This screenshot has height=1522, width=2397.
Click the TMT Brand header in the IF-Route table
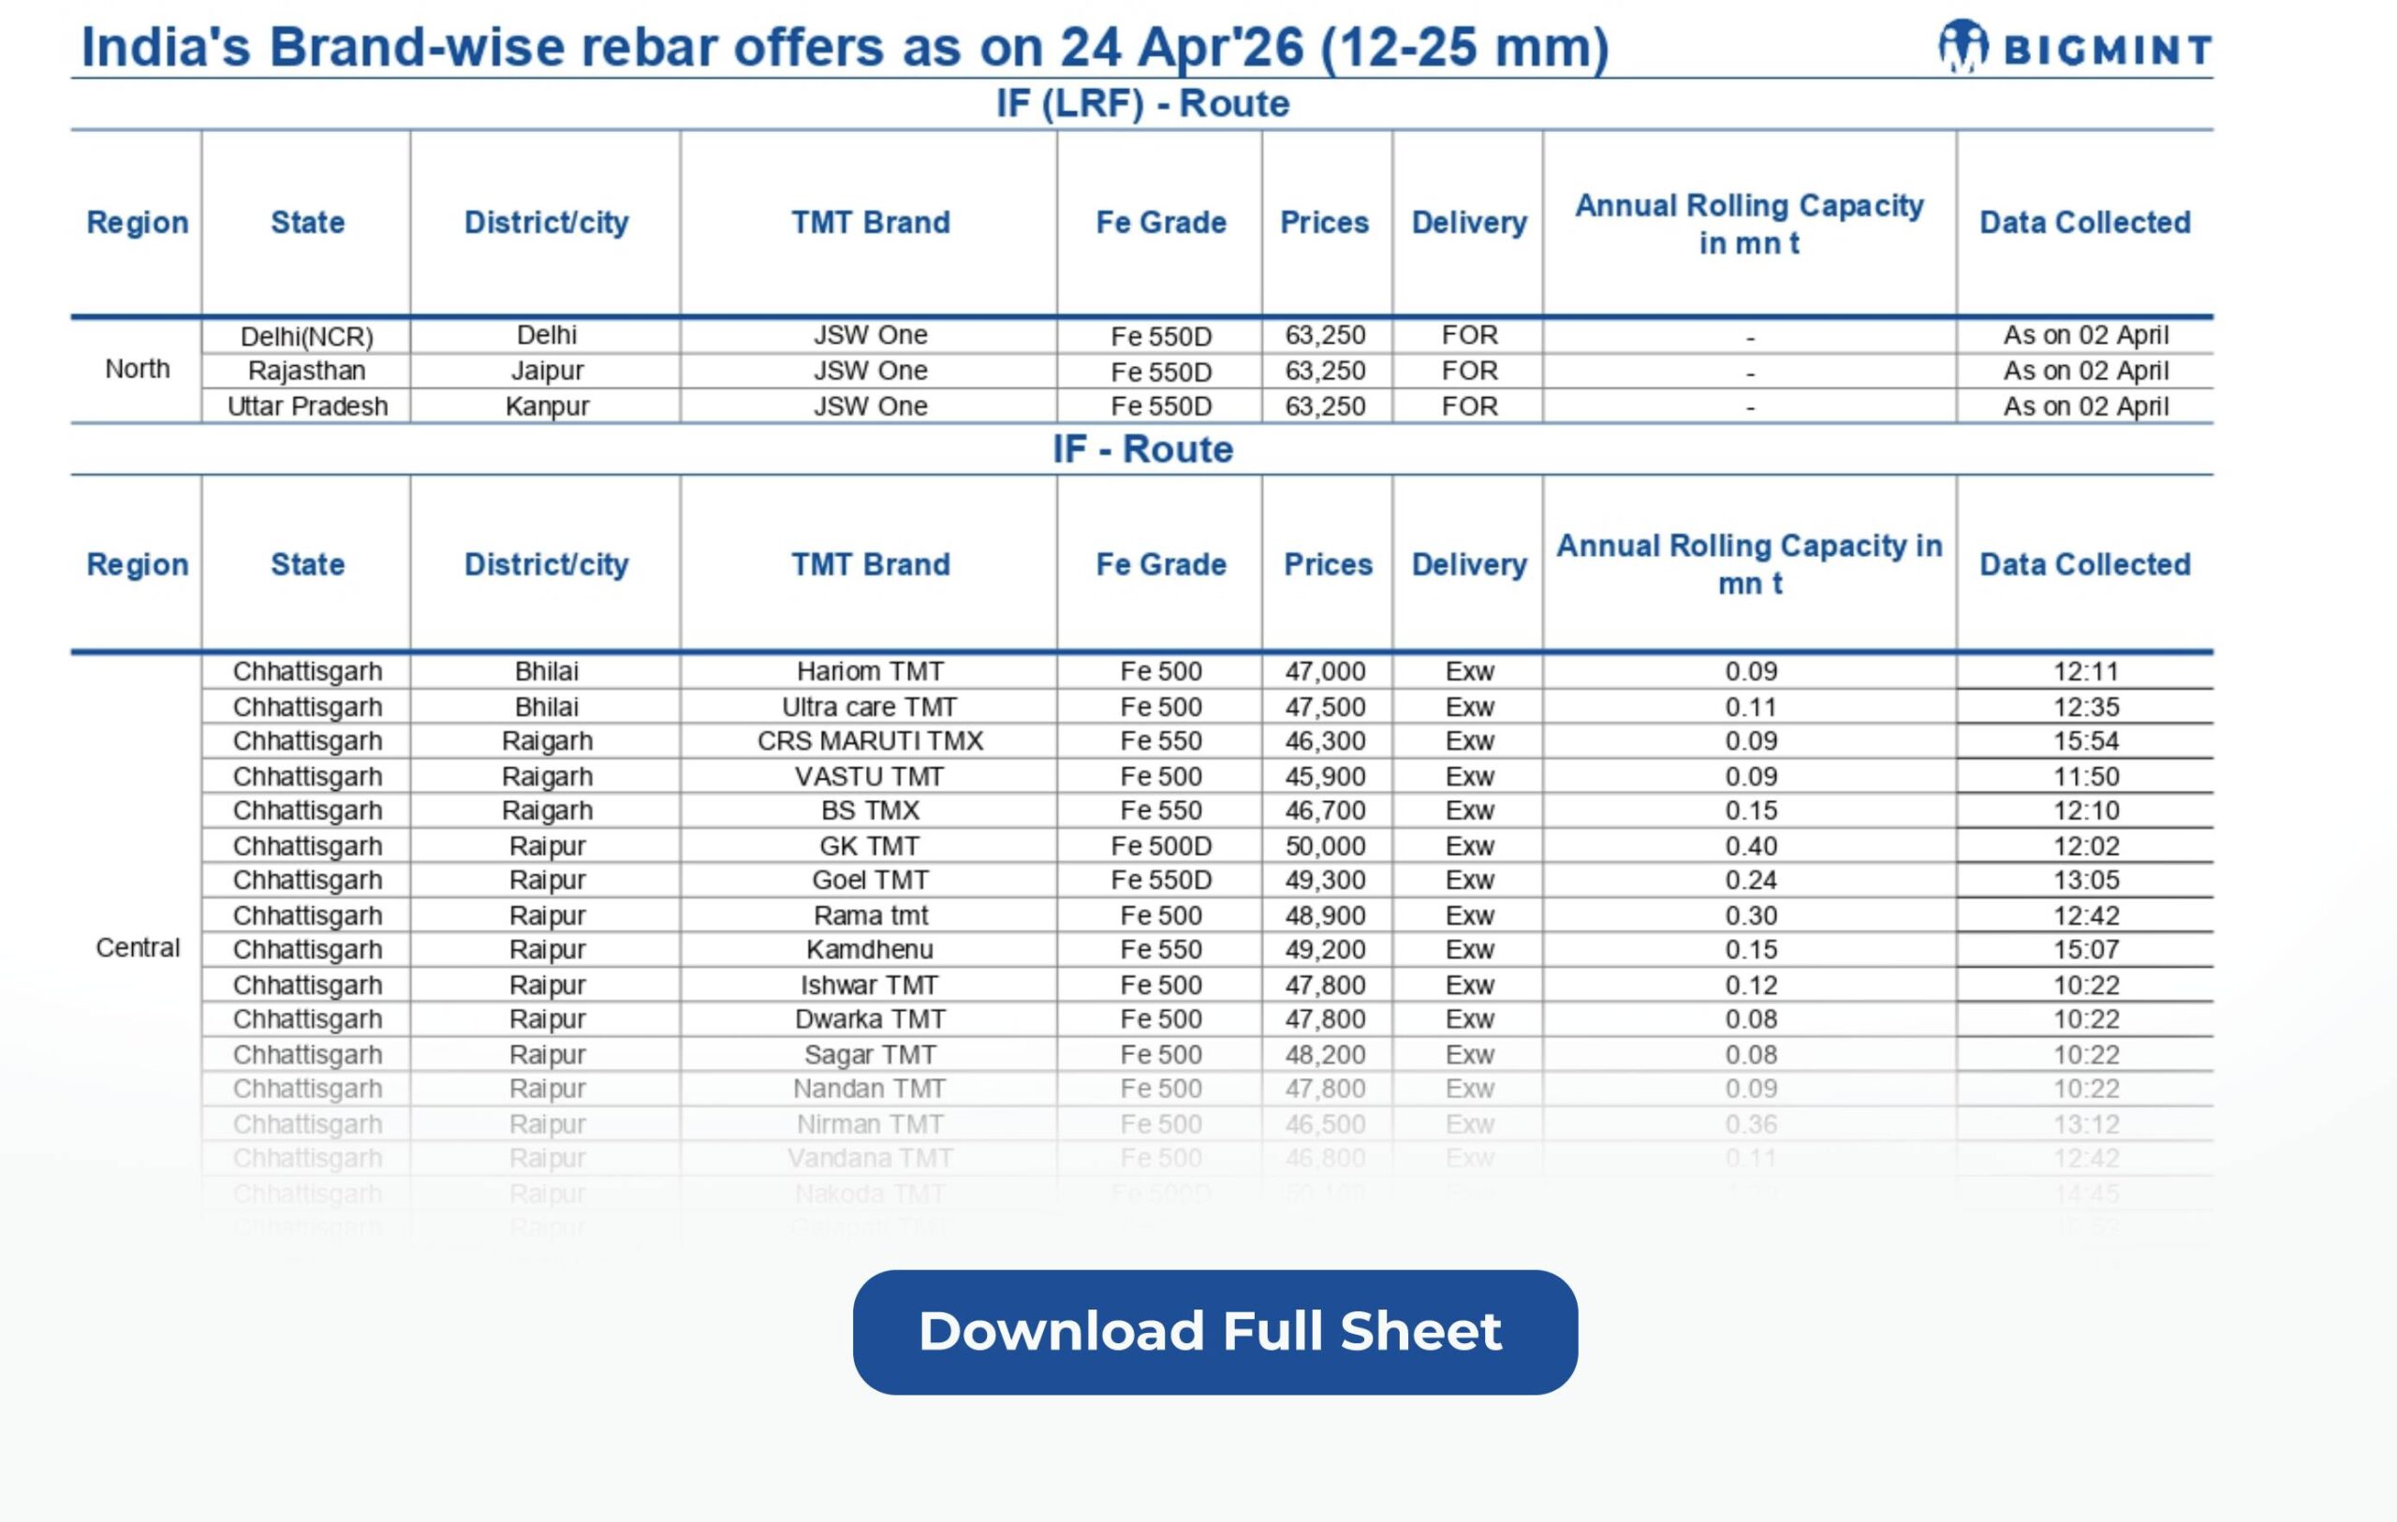[x=869, y=564]
